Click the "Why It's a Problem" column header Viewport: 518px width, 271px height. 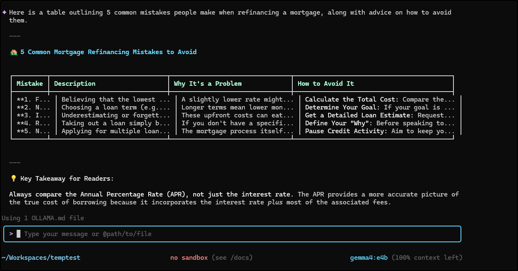pyautogui.click(x=207, y=84)
